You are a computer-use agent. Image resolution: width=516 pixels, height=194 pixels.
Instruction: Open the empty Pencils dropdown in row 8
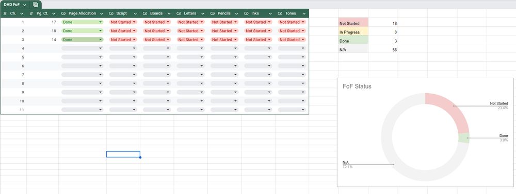[x=224, y=83]
